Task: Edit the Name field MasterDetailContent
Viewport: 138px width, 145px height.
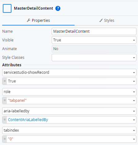Action: [94, 31]
